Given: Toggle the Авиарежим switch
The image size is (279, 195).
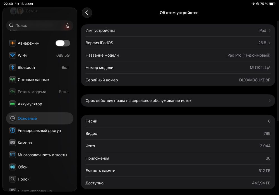Looking at the screenshot, I should click(62, 43).
